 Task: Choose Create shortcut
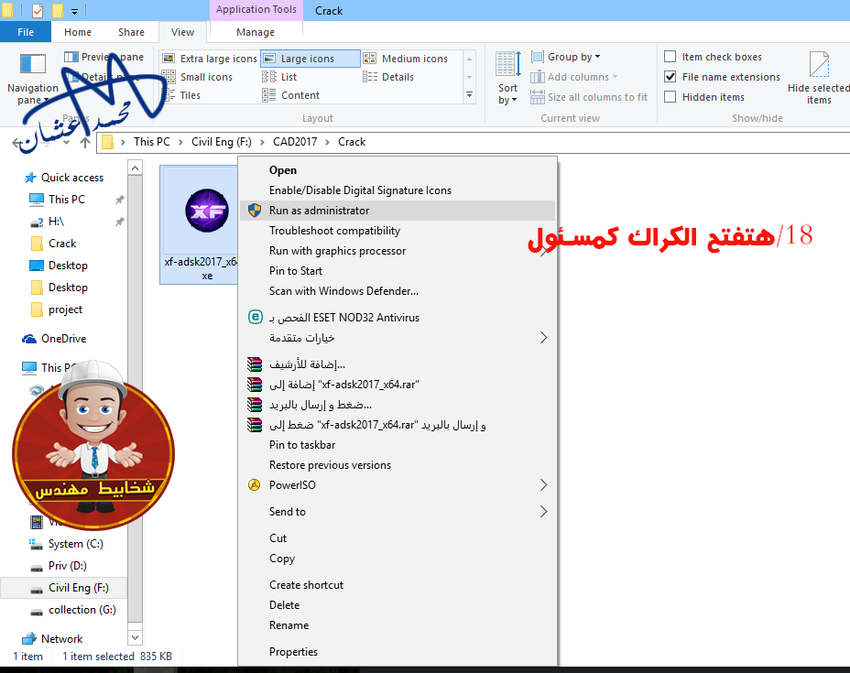(x=398, y=585)
